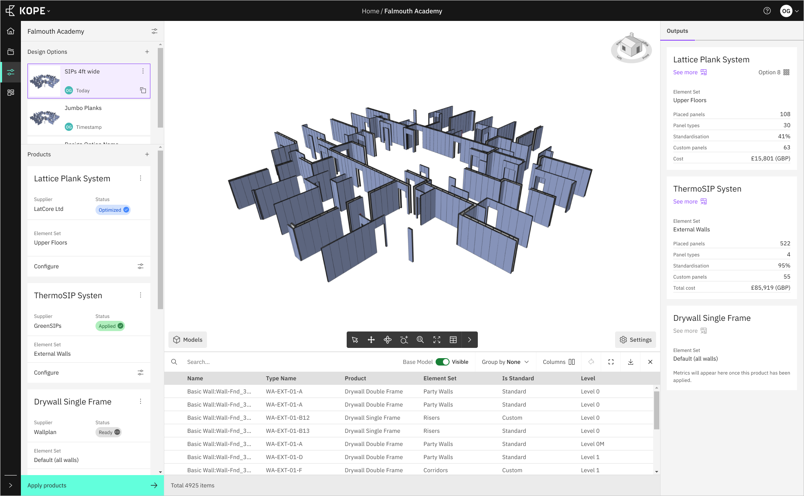Click See more link under Lattice Plank System

685,72
